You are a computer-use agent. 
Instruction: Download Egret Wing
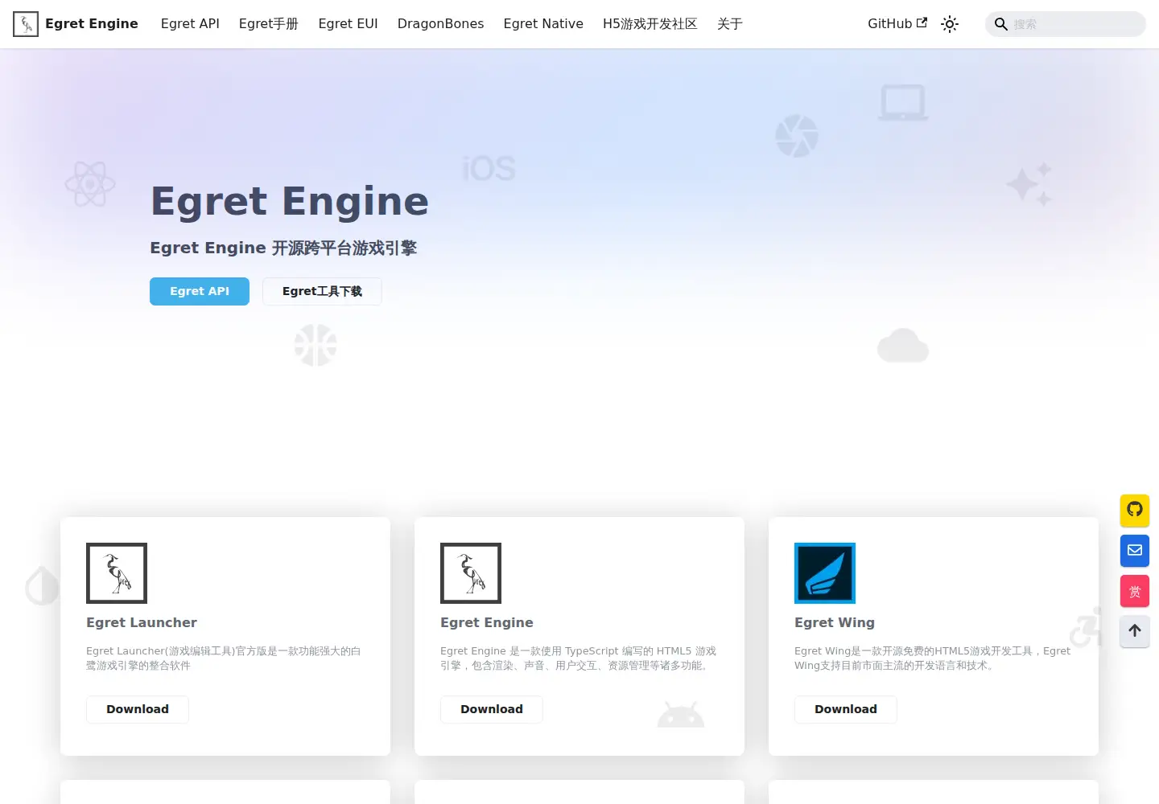846,709
